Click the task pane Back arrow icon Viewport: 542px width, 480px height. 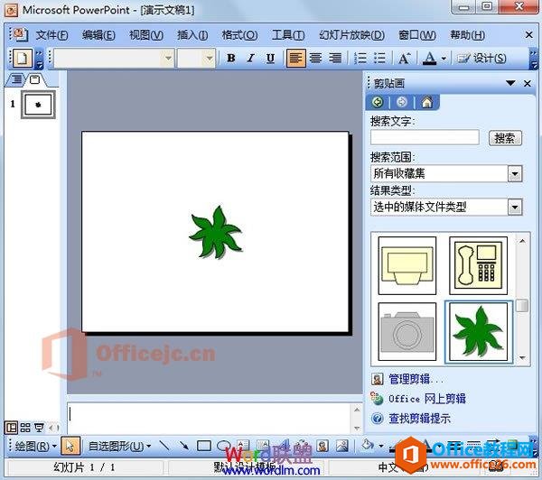pyautogui.click(x=378, y=102)
